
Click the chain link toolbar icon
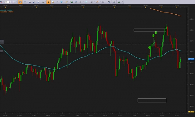(x=57, y=2)
